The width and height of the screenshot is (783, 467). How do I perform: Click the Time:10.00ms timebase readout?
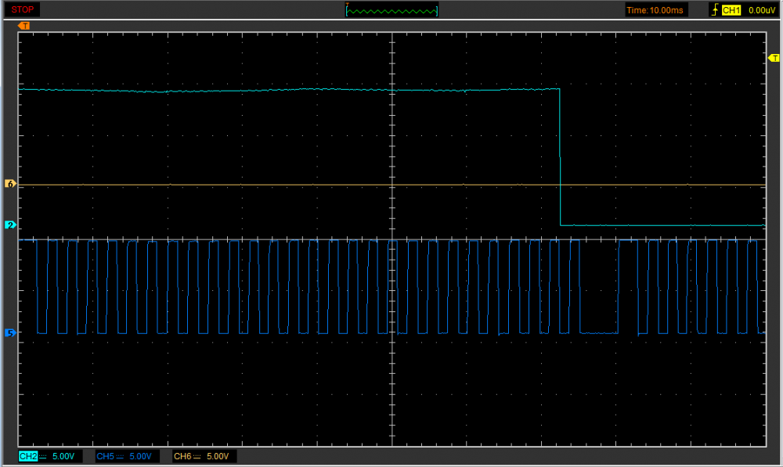click(657, 10)
